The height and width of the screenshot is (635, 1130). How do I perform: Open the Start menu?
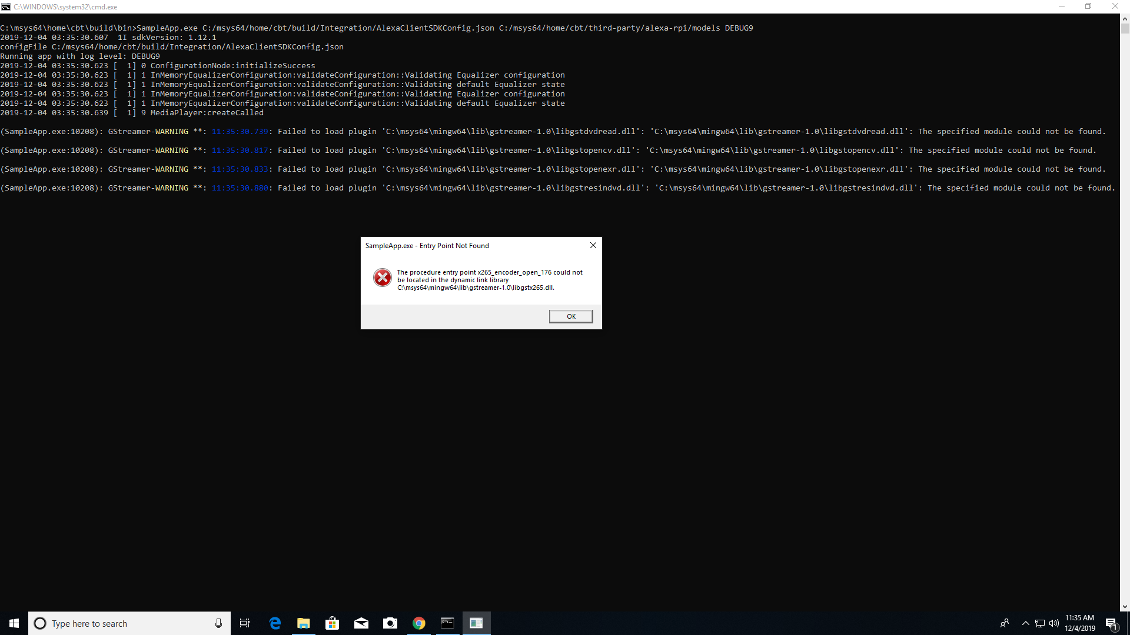(x=12, y=623)
